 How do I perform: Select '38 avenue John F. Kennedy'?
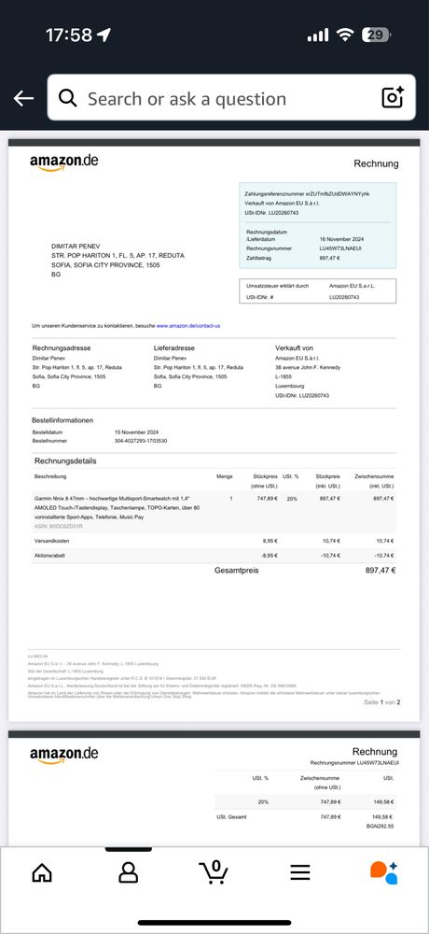pos(308,367)
